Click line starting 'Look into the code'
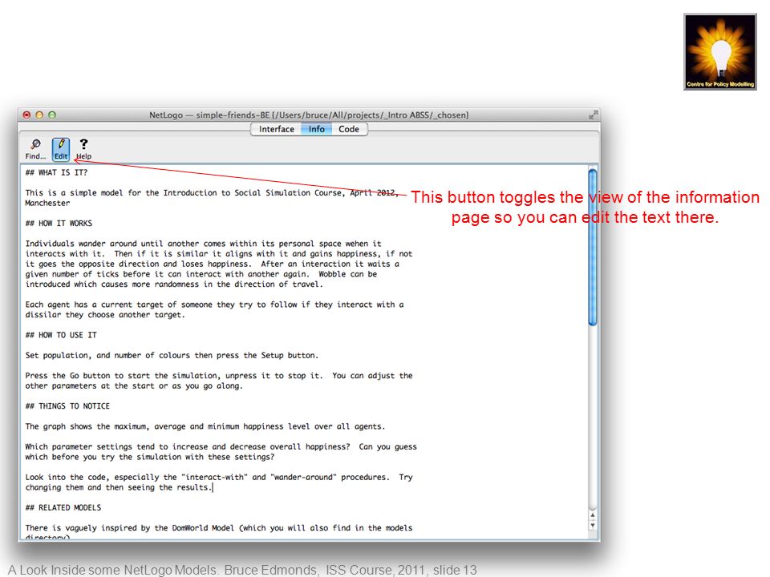The height and width of the screenshot is (577, 770). (219, 478)
